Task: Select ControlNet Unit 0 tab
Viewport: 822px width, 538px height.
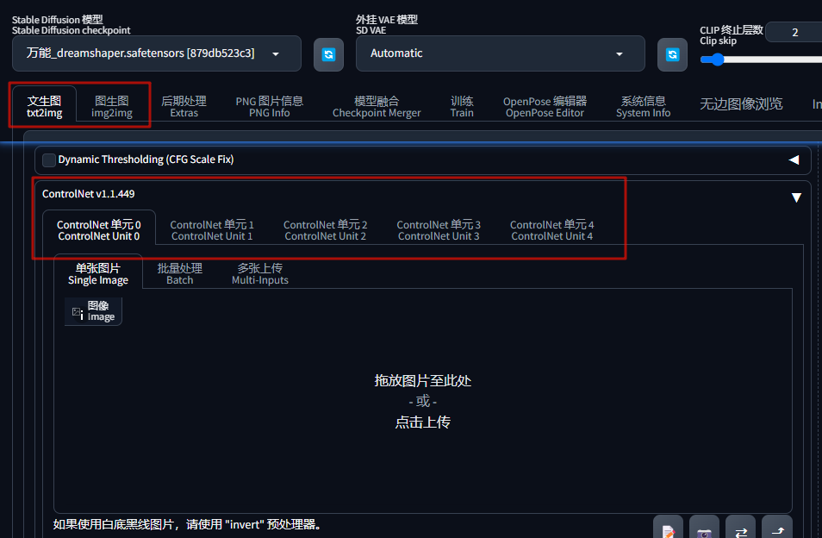Action: point(99,230)
